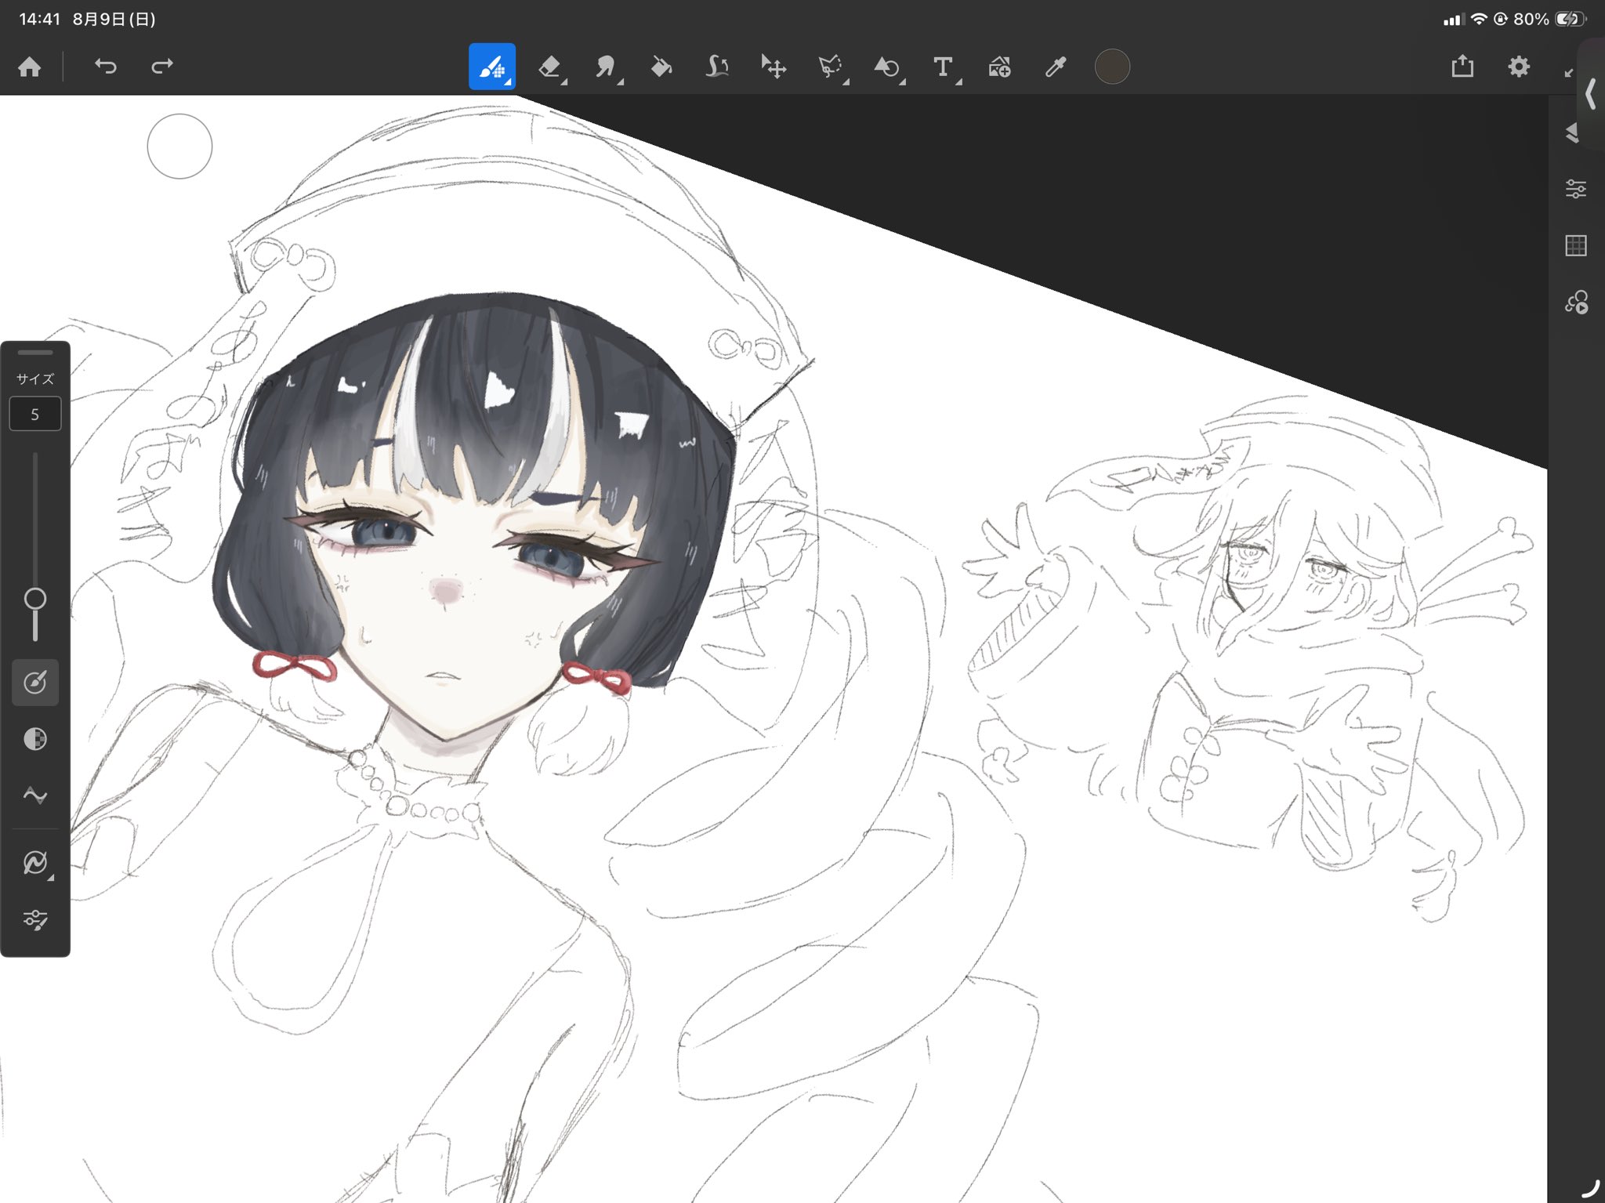This screenshot has width=1605, height=1203.
Task: Click the brush size slider handle
Action: (35, 600)
